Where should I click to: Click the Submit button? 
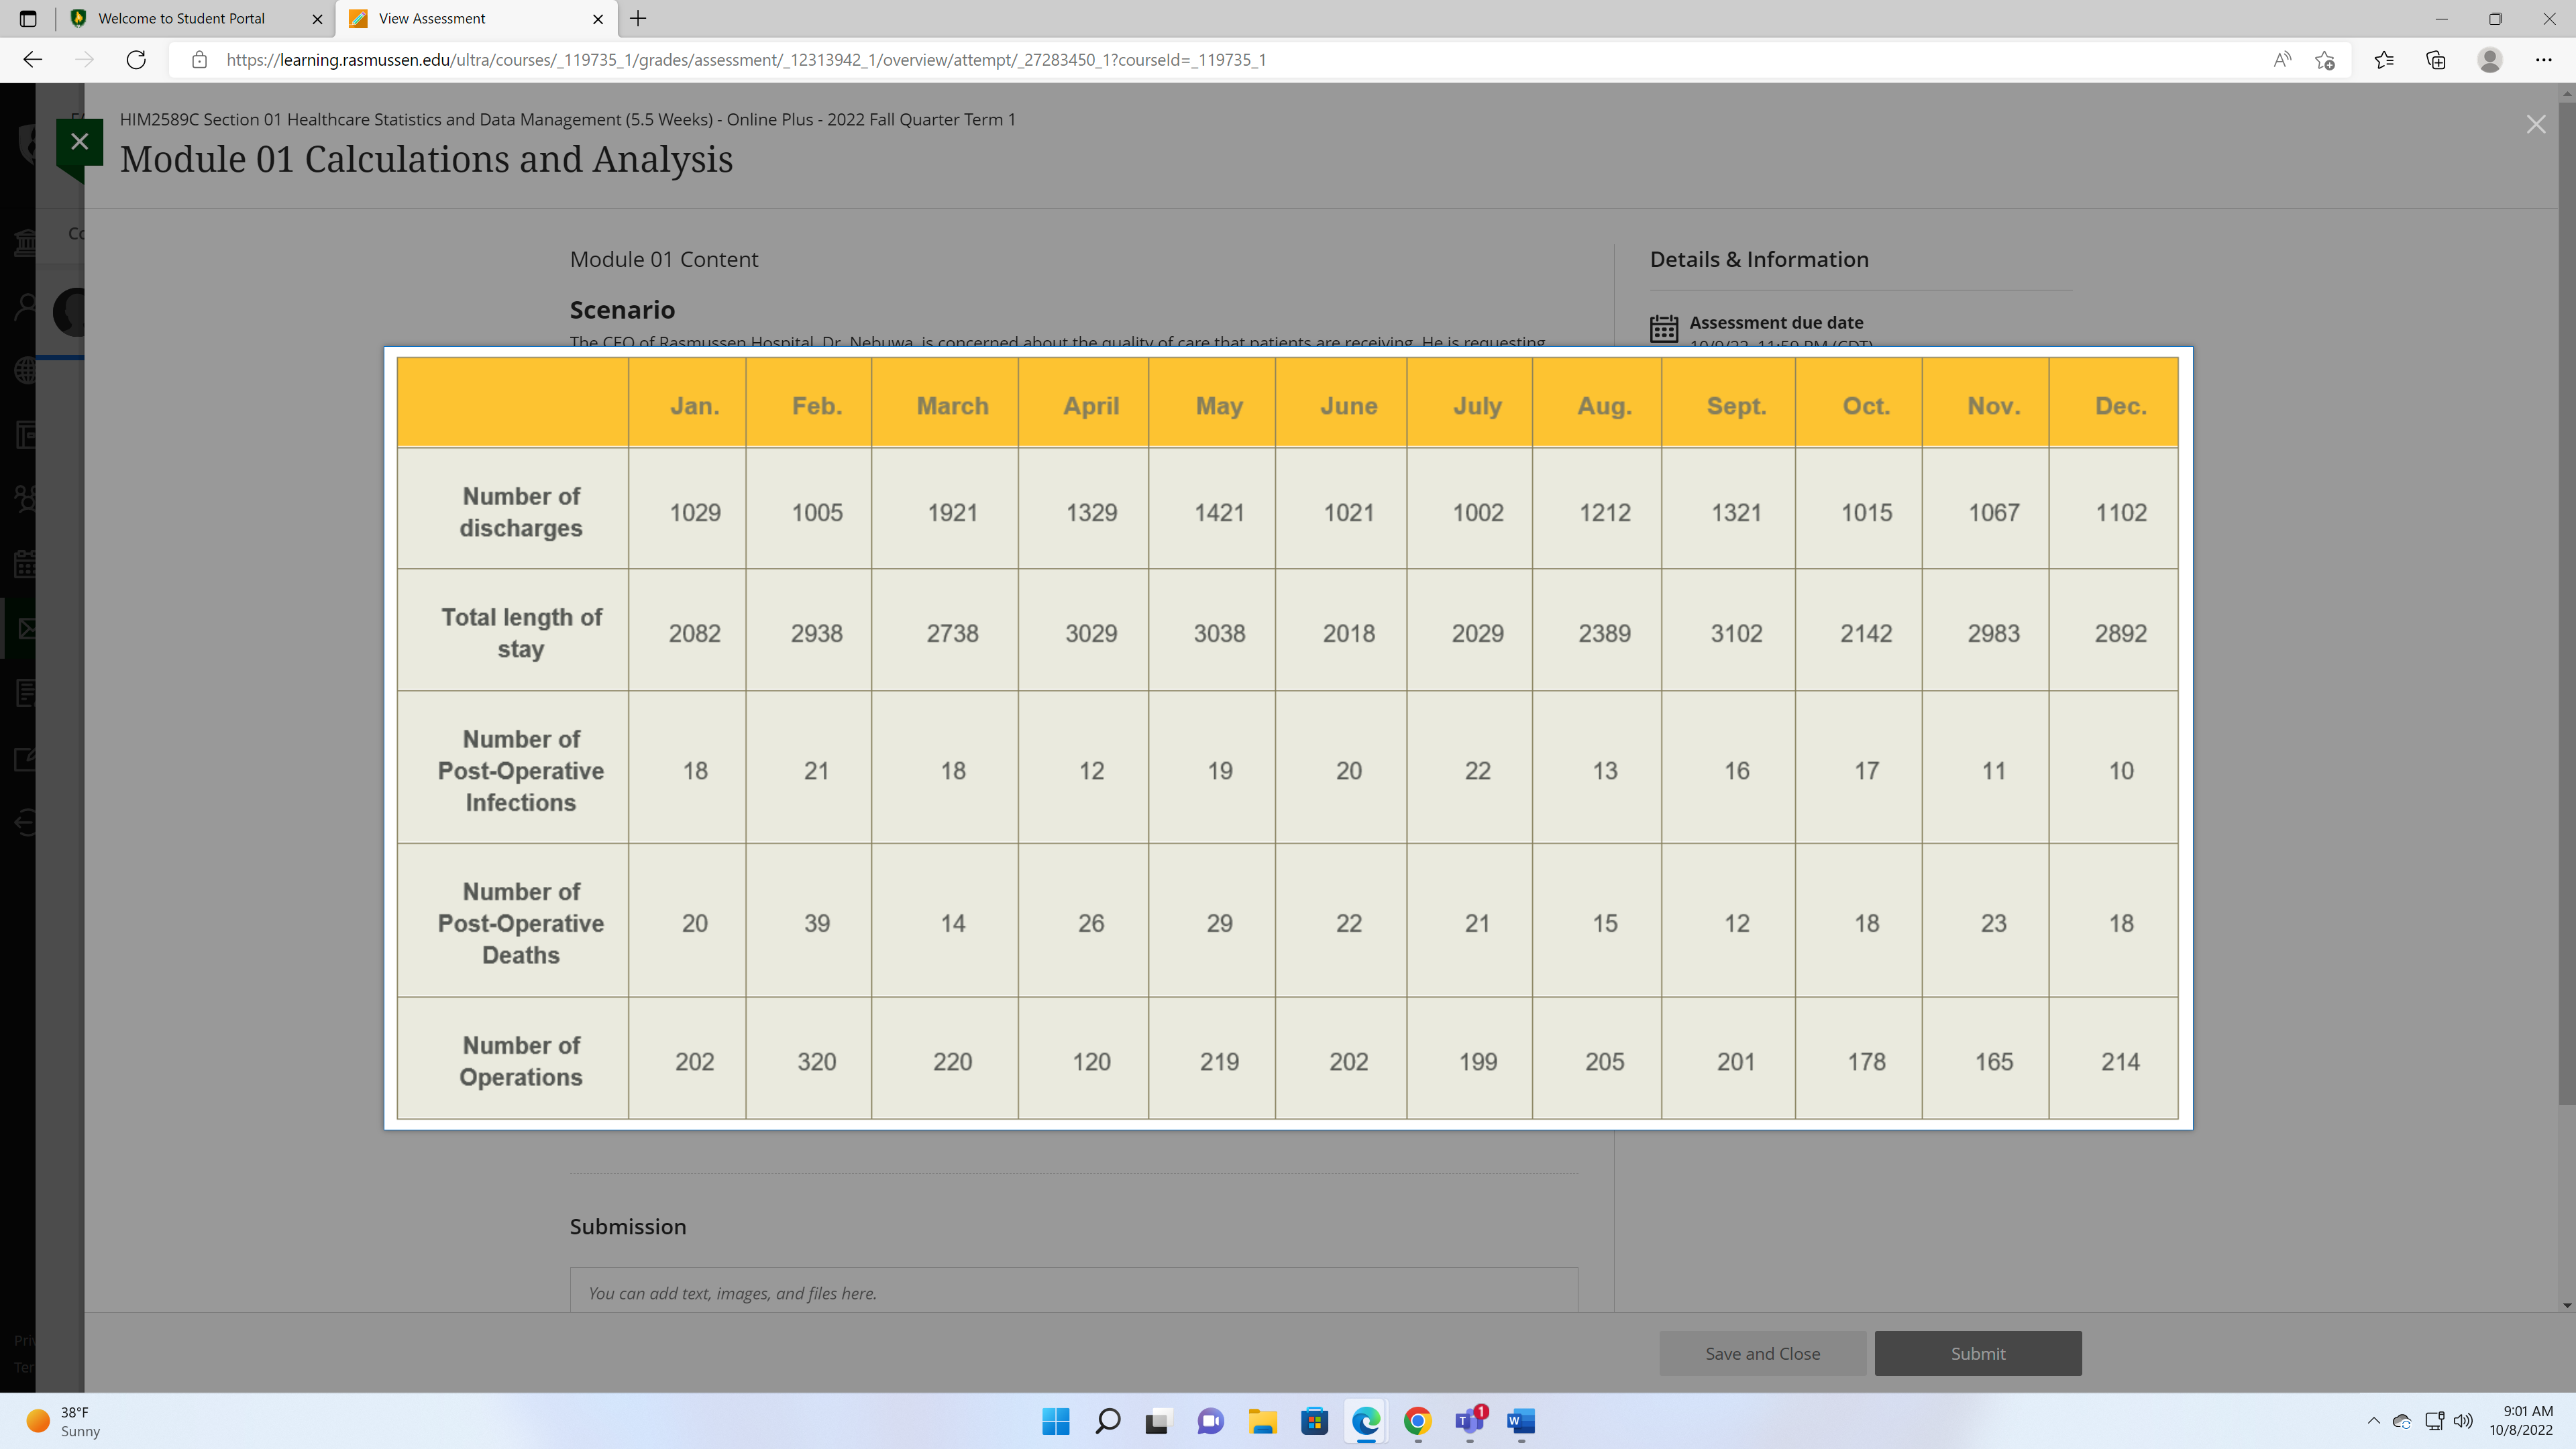(x=1977, y=1353)
